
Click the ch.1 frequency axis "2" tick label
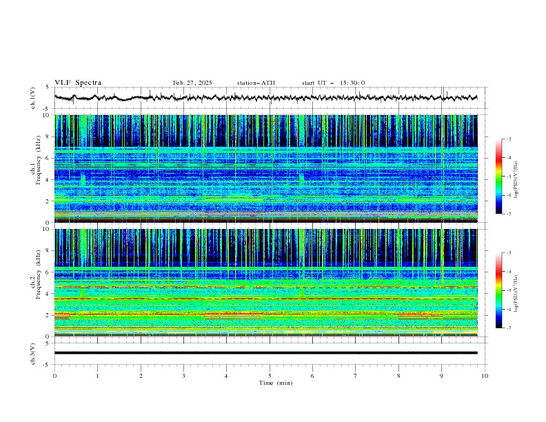pos(48,201)
